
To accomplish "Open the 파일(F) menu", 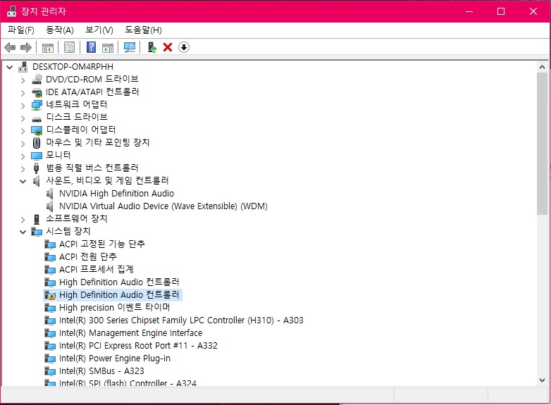I will pyautogui.click(x=21, y=30).
